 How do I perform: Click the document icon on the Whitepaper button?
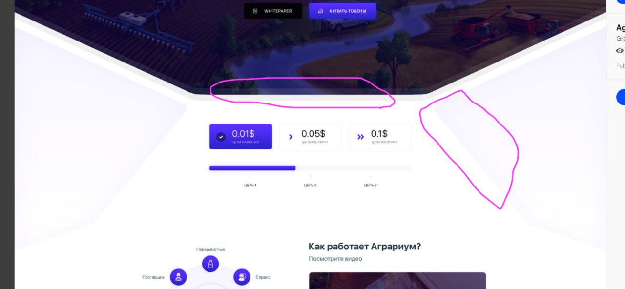pyautogui.click(x=255, y=11)
